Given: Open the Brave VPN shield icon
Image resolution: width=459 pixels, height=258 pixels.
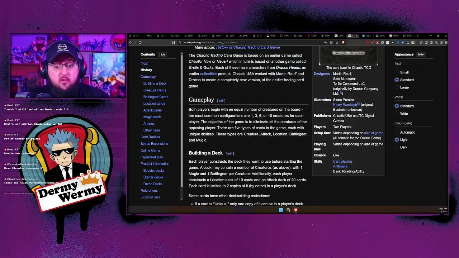Looking at the screenshot, I should [x=441, y=42].
